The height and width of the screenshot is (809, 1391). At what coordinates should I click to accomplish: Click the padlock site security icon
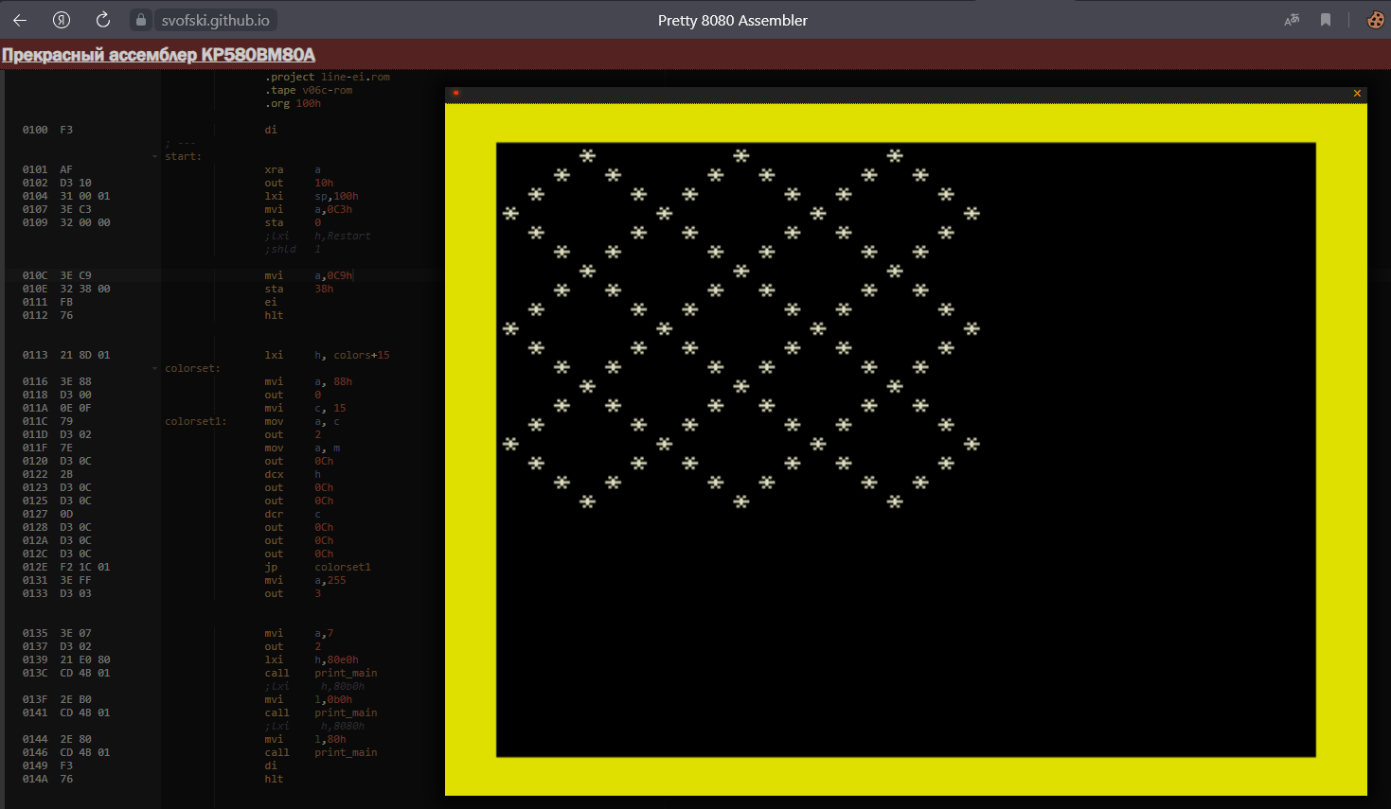pos(140,20)
